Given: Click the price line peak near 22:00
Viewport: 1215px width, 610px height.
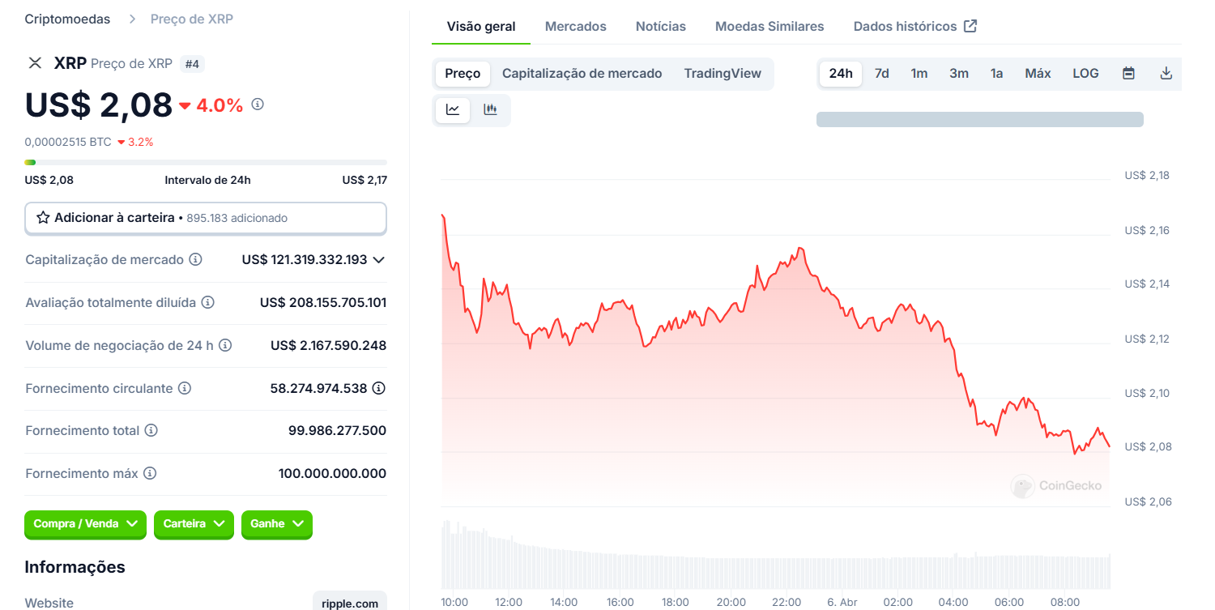Looking at the screenshot, I should 800,249.
